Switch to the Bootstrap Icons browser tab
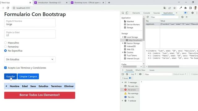The width and height of the screenshot is (198, 111). [x=87, y=2]
